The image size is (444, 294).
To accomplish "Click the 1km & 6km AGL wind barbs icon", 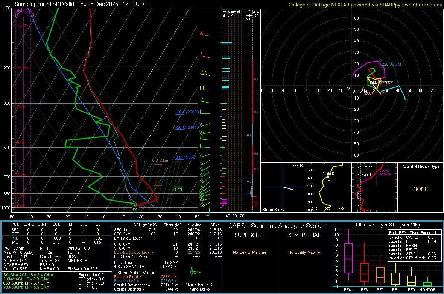I will tap(195, 272).
